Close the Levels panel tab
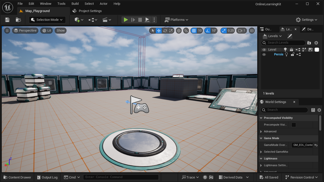Screen dimensions: 324x182 (296, 29)
